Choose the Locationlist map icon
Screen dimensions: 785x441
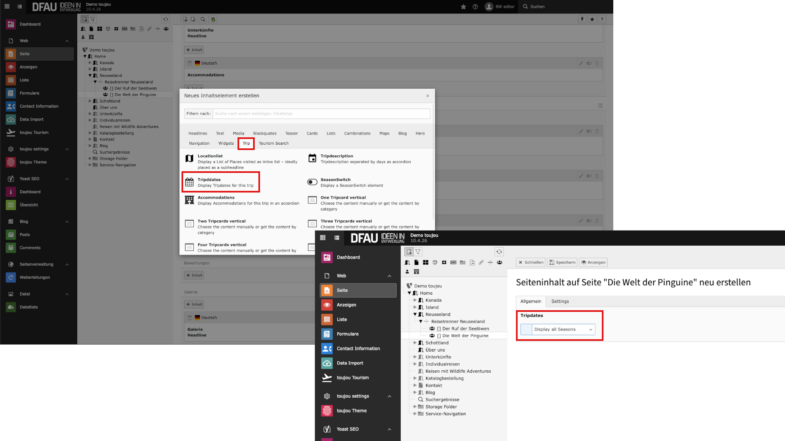click(189, 159)
